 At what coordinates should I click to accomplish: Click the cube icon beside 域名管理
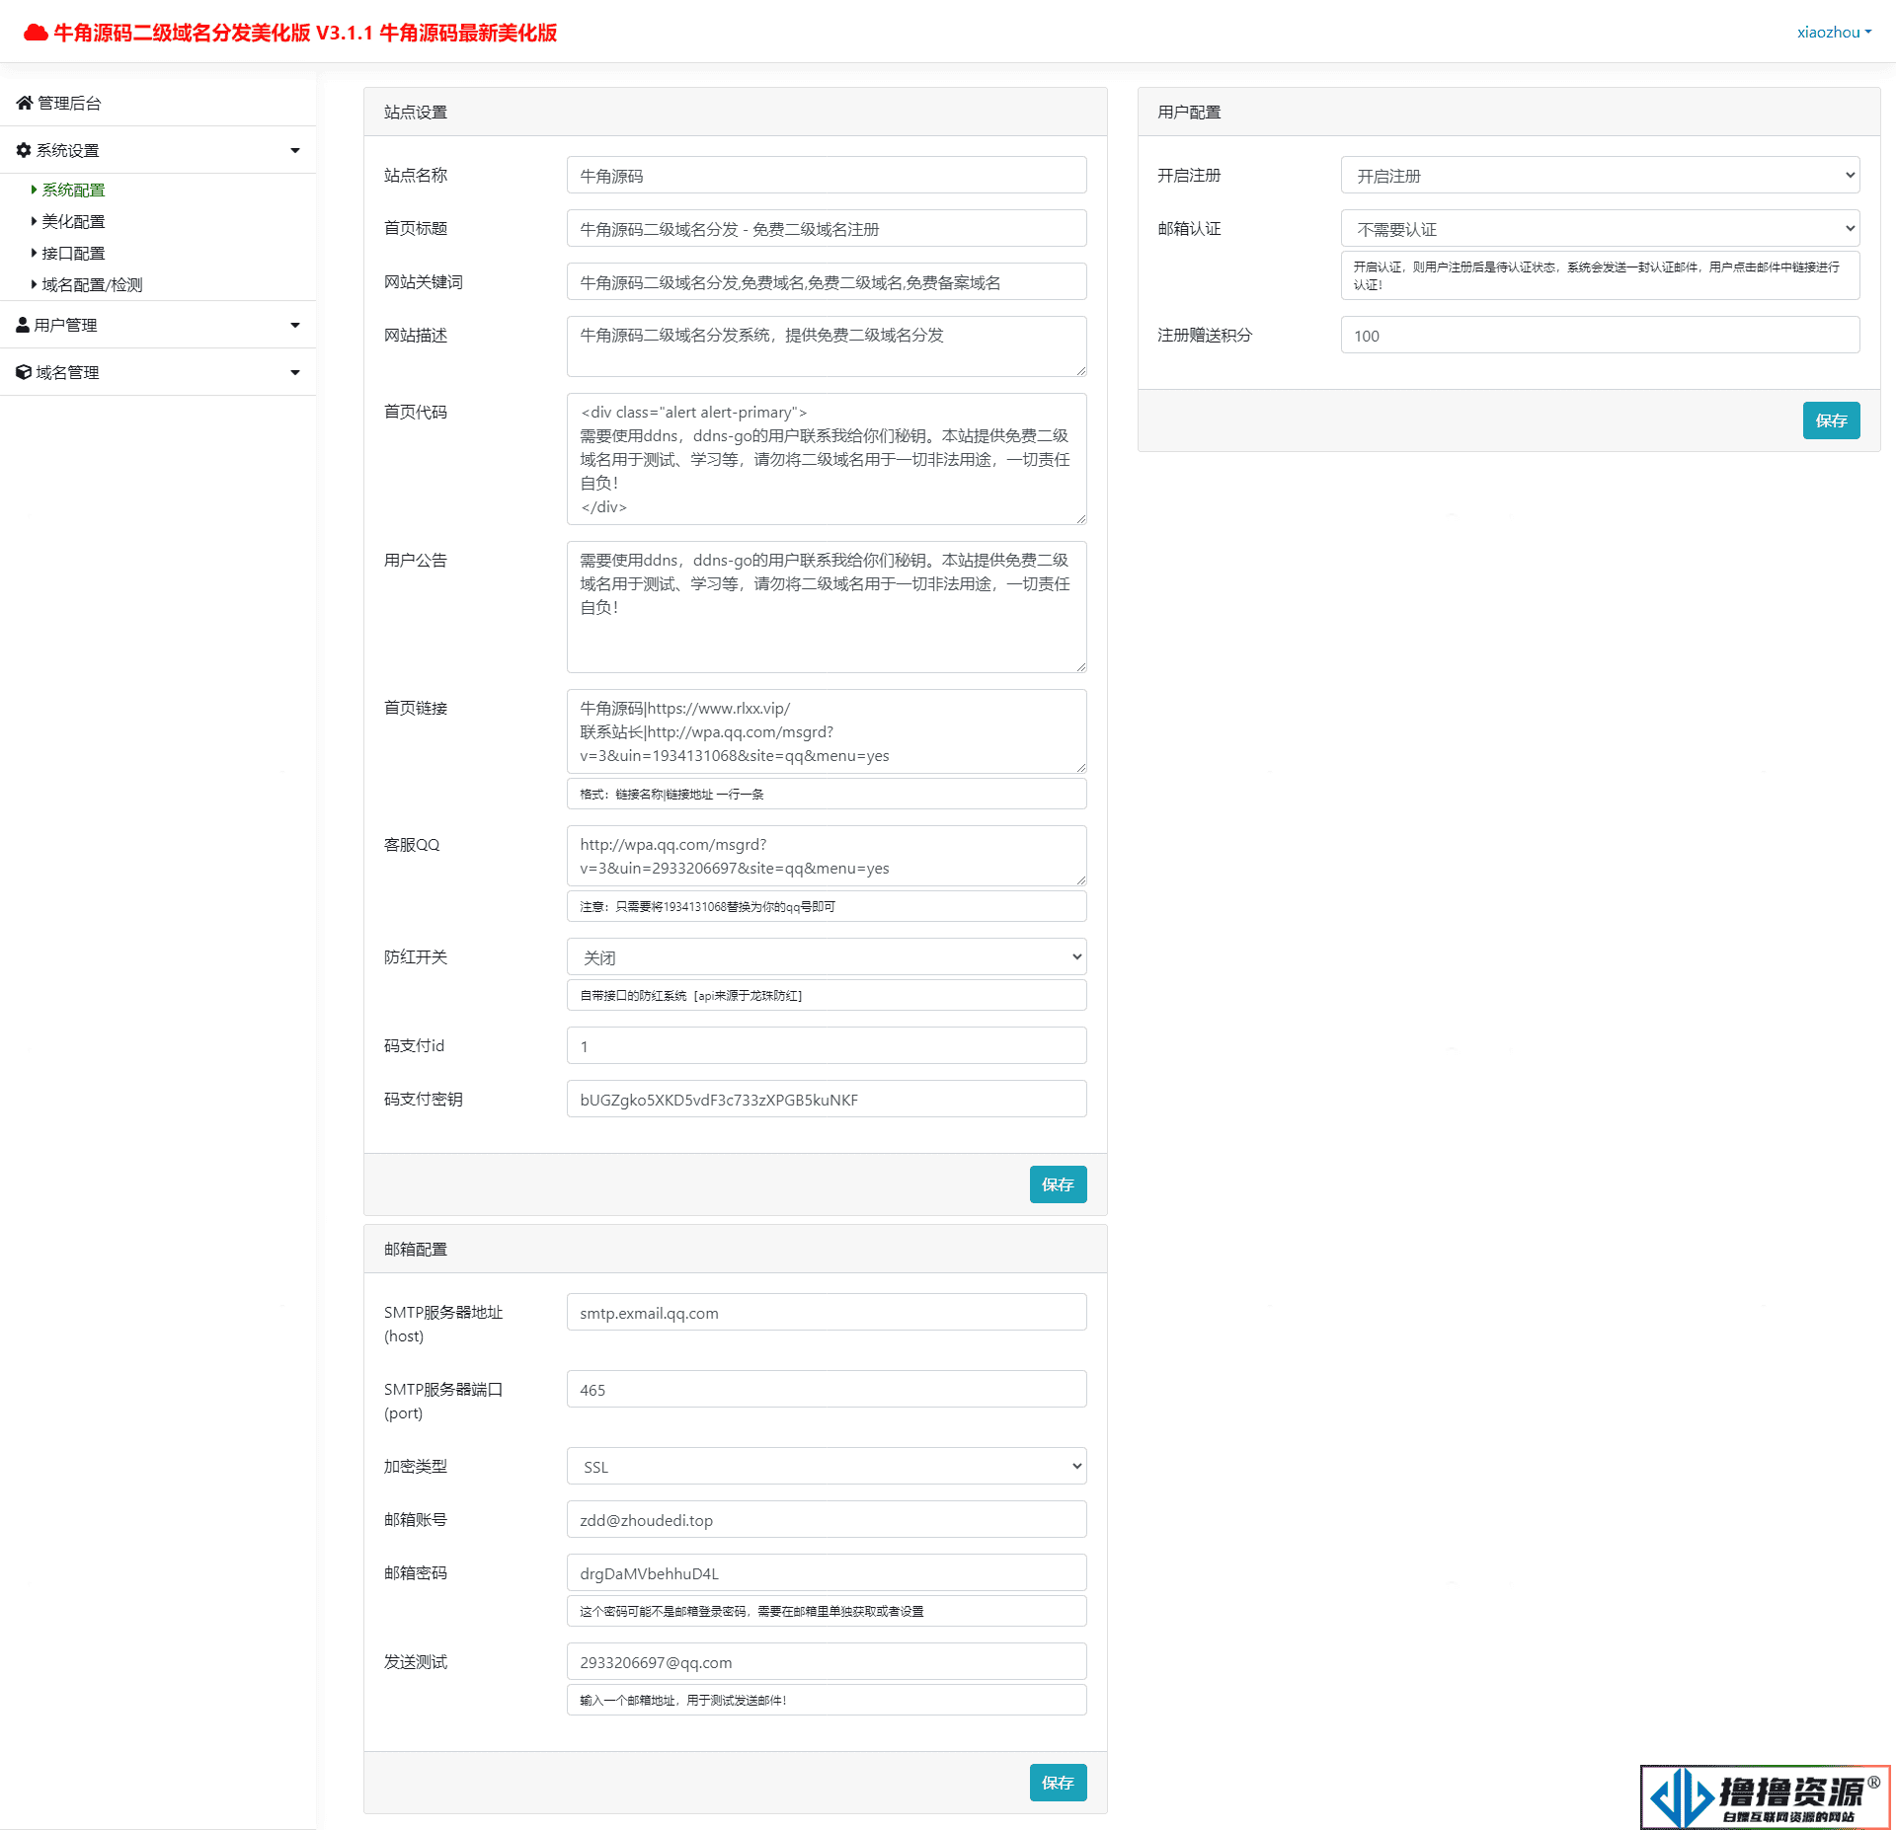tap(24, 372)
